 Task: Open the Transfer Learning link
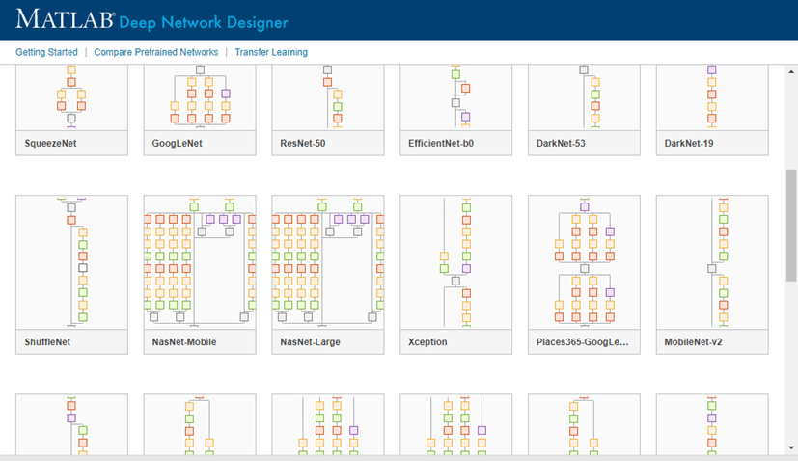271,52
